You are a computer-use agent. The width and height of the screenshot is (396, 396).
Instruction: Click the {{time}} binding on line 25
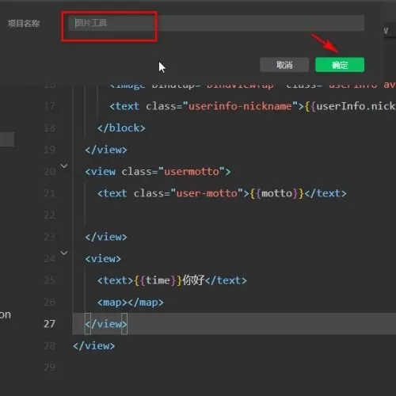point(158,280)
